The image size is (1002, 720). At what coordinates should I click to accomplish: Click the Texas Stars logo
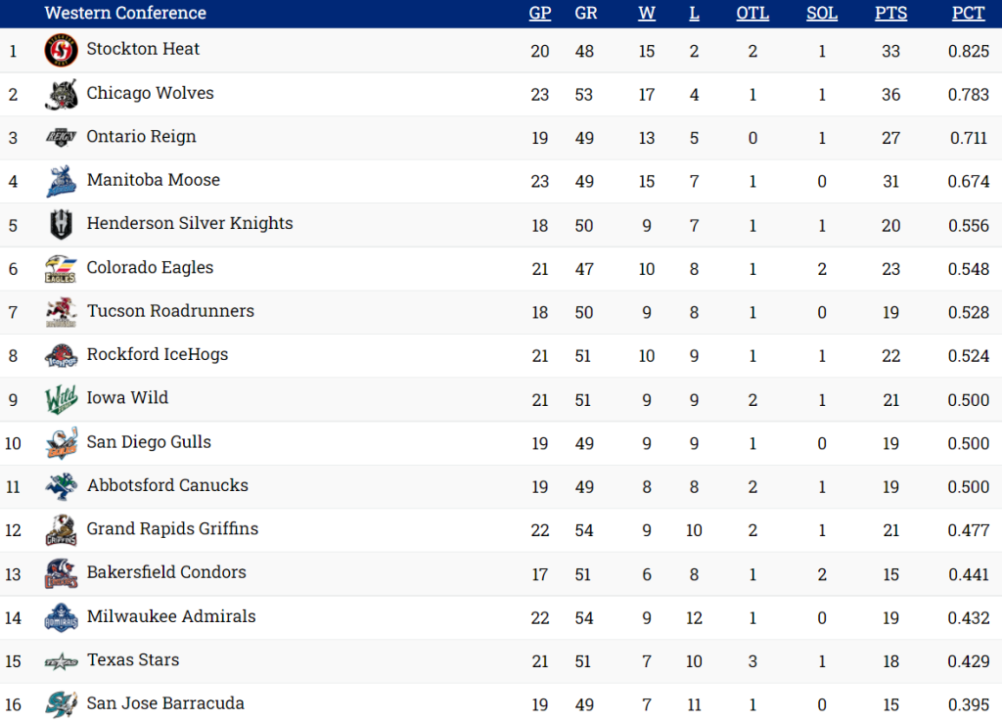pyautogui.click(x=62, y=661)
